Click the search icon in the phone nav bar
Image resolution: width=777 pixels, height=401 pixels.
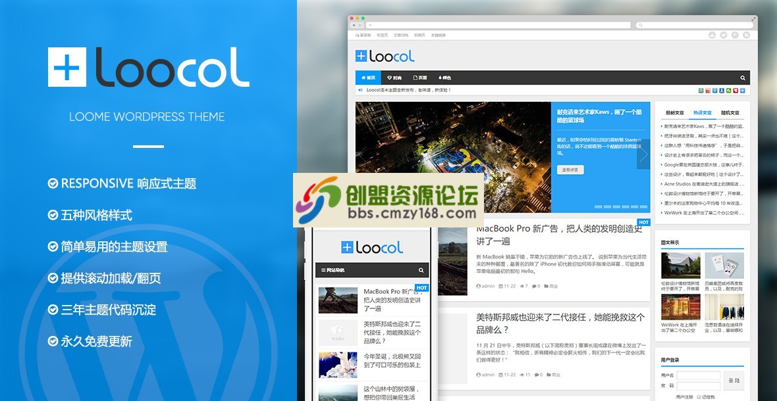coord(421,270)
